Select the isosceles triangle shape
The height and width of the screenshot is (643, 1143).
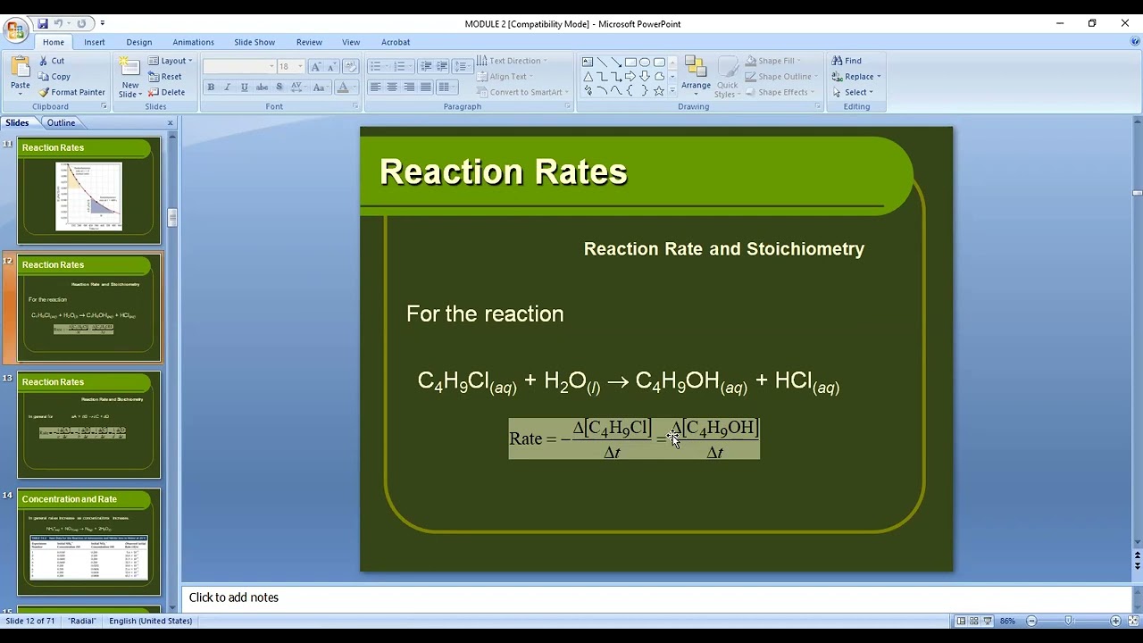(x=588, y=77)
